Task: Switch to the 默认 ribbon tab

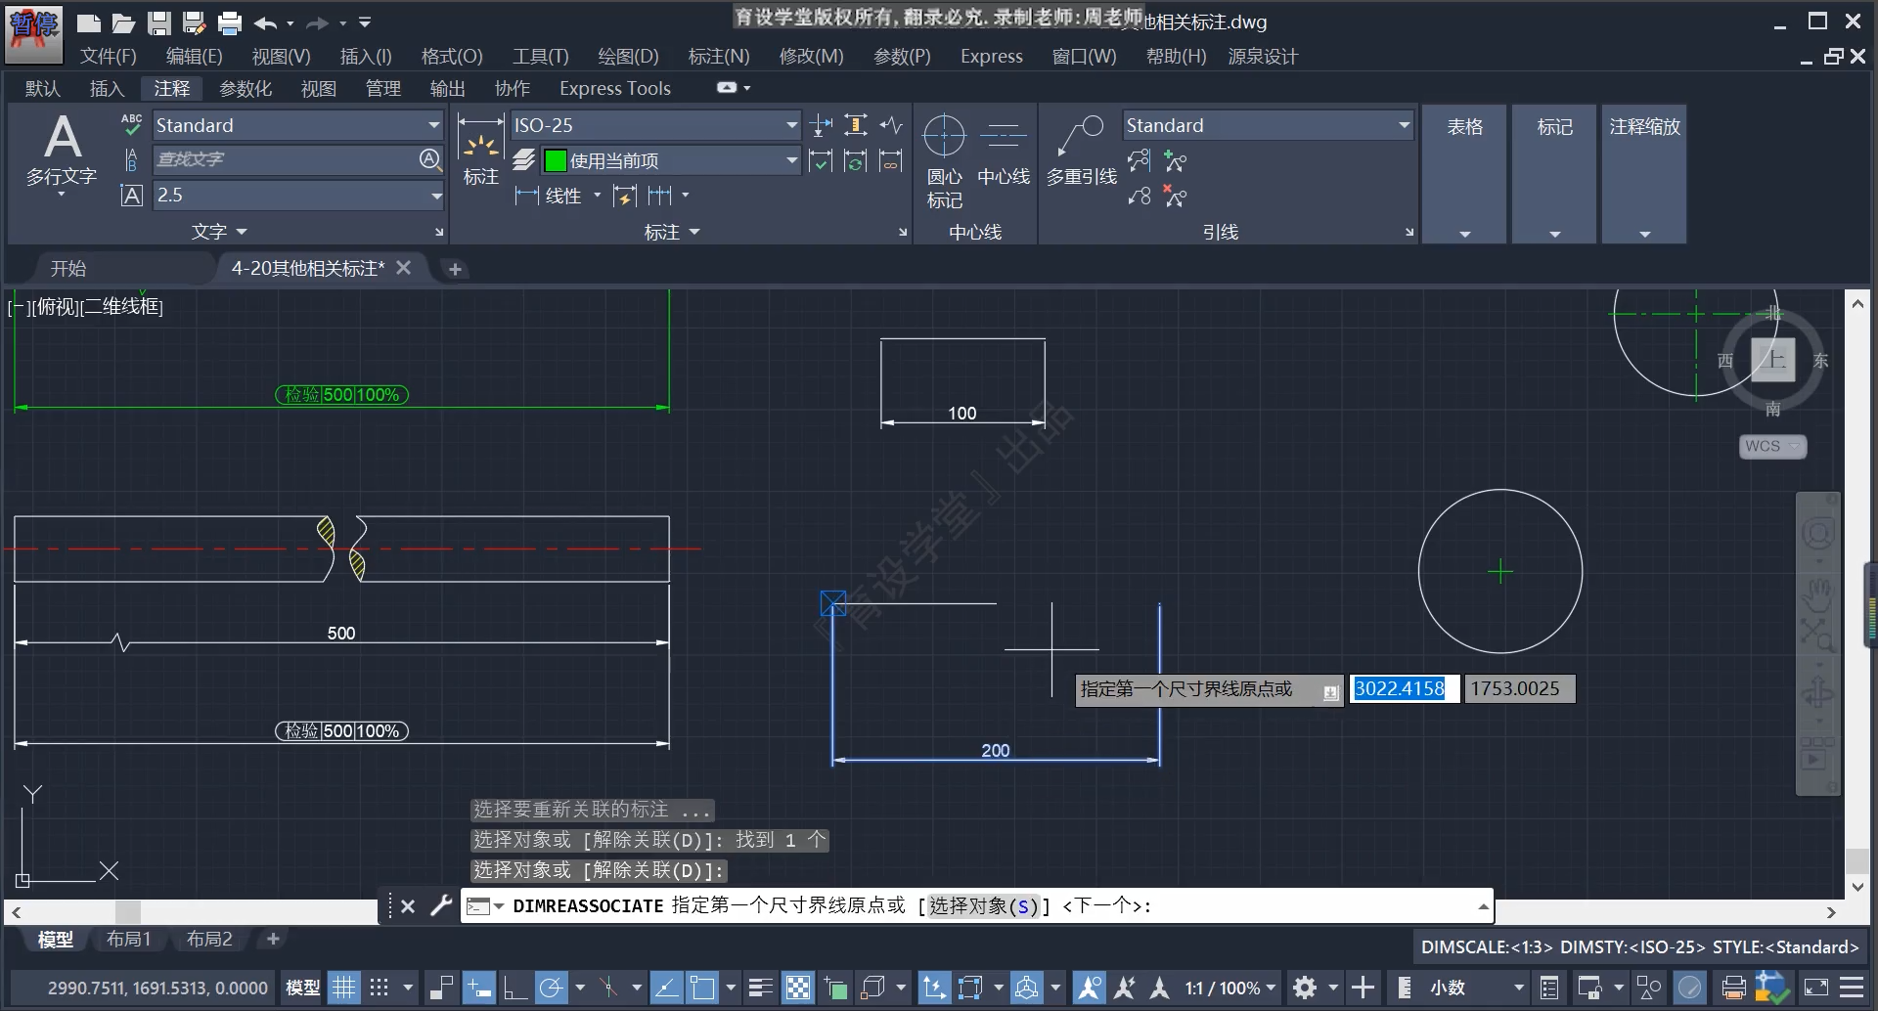Action: (43, 89)
